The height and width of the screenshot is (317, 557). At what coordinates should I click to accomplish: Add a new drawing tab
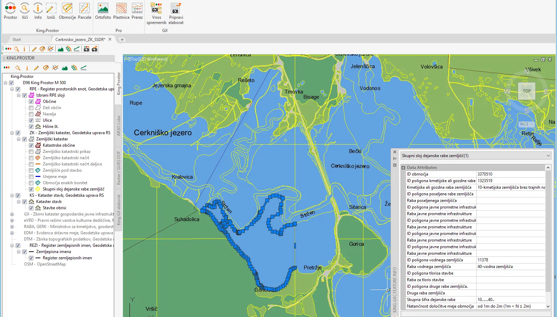122,40
